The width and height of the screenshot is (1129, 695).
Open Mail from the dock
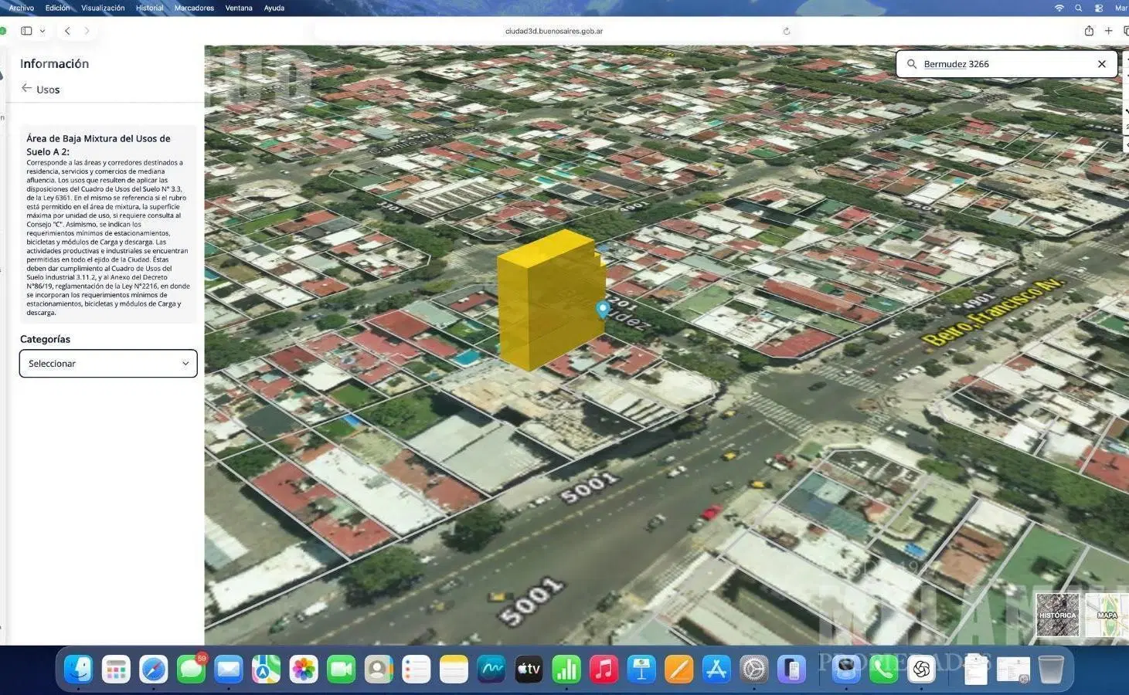(x=228, y=669)
